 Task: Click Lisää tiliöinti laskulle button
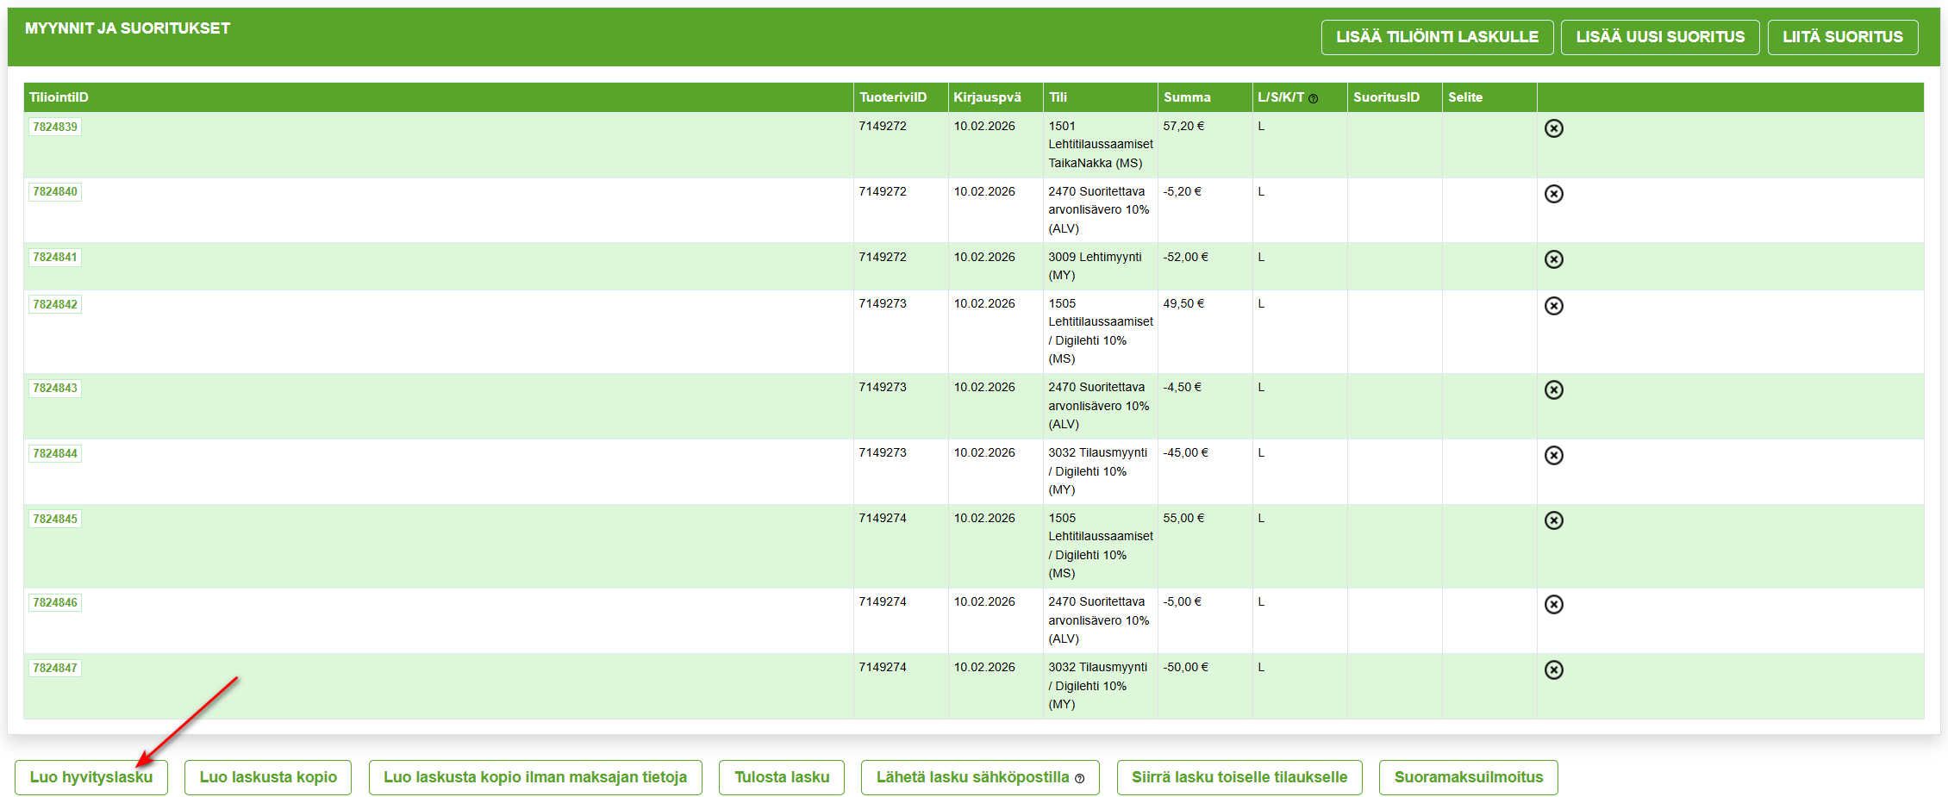coord(1437,37)
